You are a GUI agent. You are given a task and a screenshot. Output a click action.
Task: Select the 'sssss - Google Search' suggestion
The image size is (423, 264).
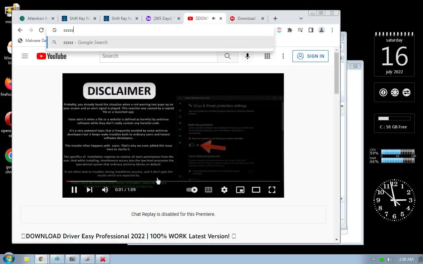click(x=161, y=42)
